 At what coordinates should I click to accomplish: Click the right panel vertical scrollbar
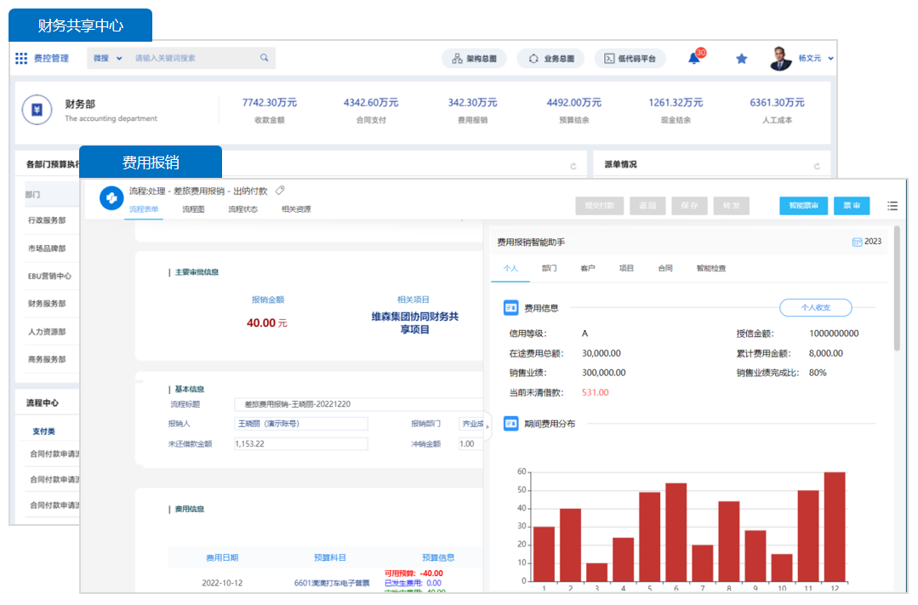click(897, 288)
